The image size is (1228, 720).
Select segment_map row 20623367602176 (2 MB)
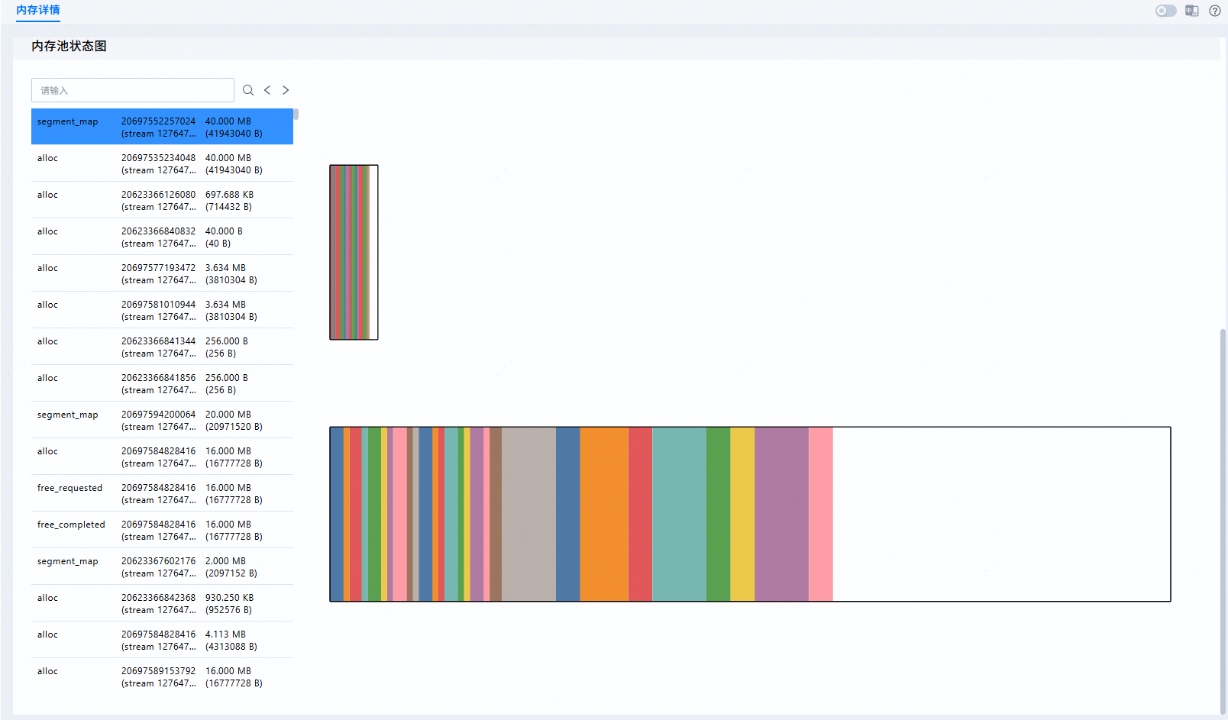(x=162, y=567)
